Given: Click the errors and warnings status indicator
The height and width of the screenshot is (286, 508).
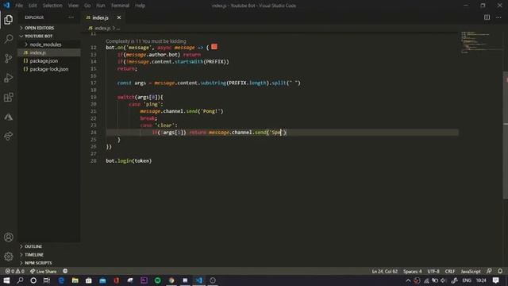Looking at the screenshot, I should point(15,271).
